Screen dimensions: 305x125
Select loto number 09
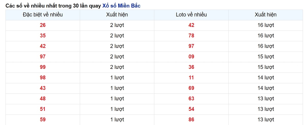click(191, 57)
